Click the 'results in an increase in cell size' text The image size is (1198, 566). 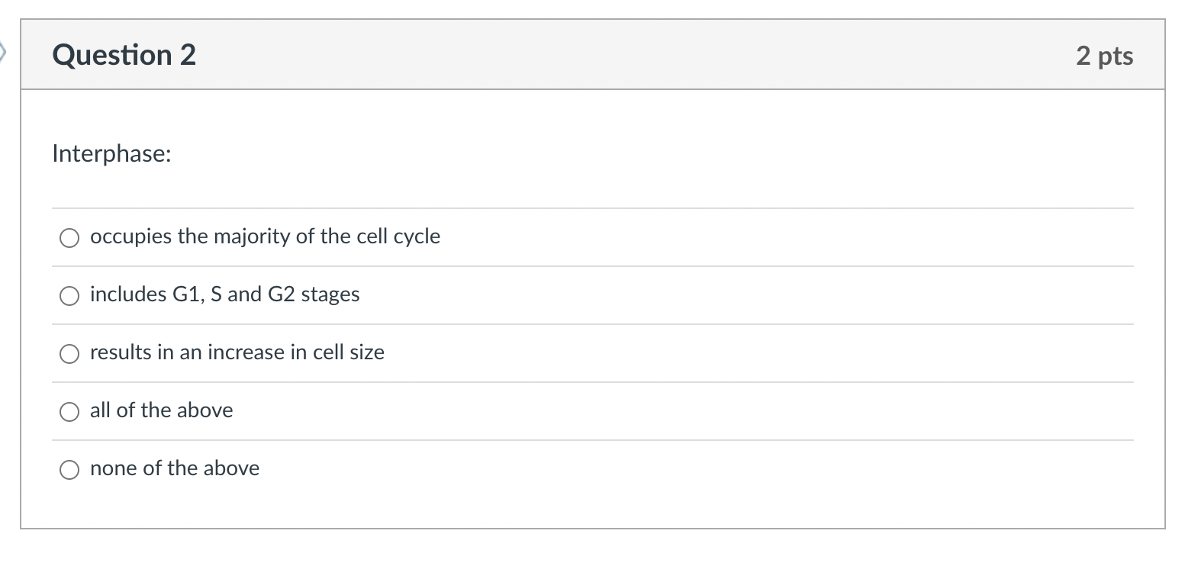point(237,352)
